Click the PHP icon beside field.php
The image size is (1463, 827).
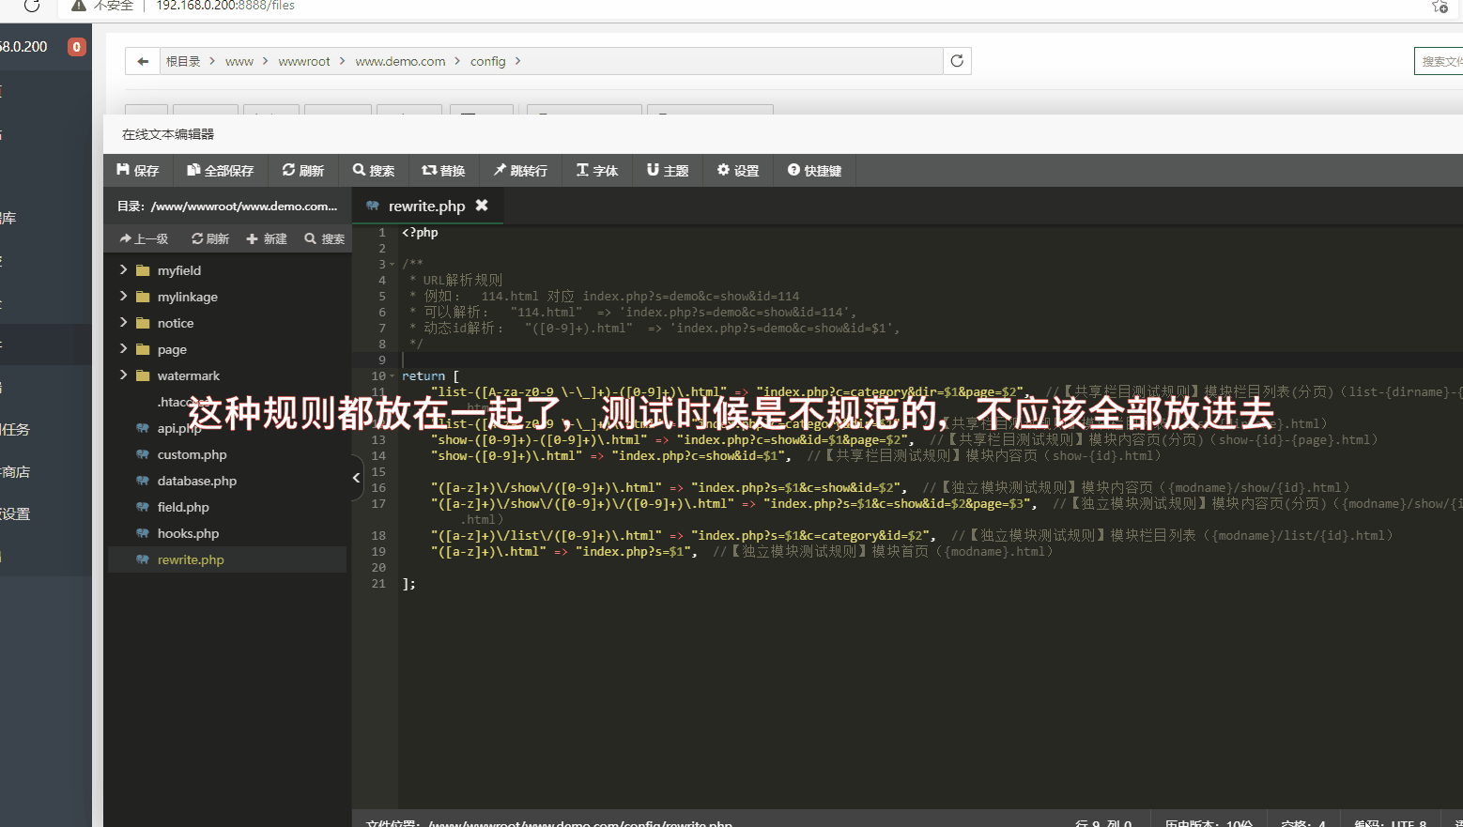(143, 507)
